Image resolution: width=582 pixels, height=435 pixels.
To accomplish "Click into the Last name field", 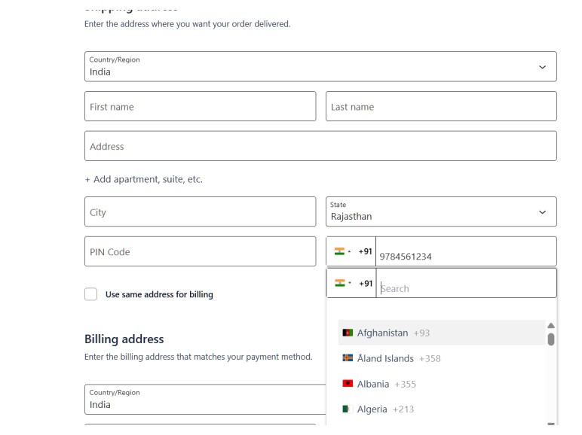I will click(x=441, y=107).
